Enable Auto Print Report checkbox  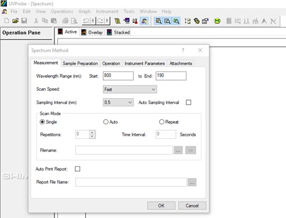coord(77,169)
